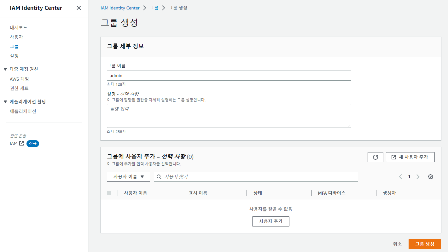Image resolution: width=448 pixels, height=252 pixels.
Task: Click the 그룹 breadcrumb link
Action: [154, 8]
